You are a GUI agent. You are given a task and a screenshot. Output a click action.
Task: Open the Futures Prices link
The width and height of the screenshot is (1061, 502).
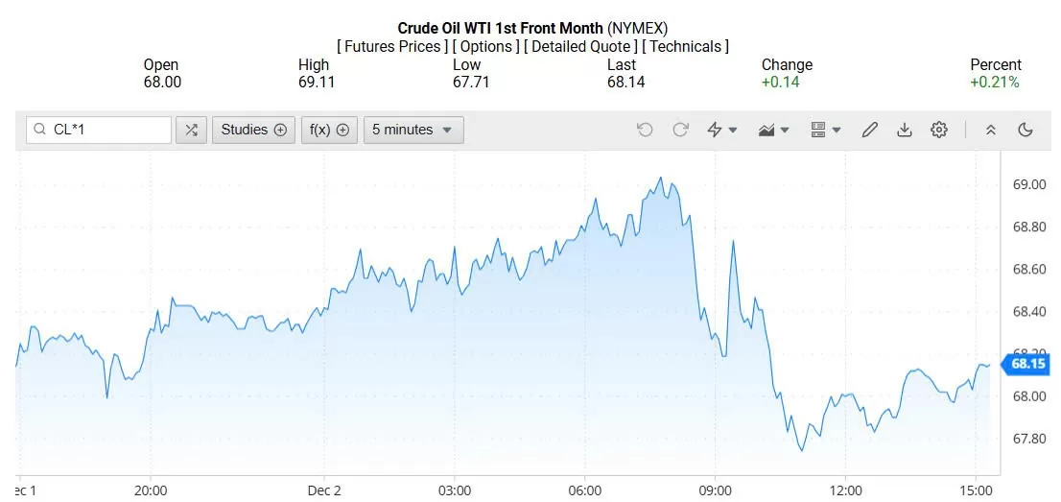pos(392,46)
